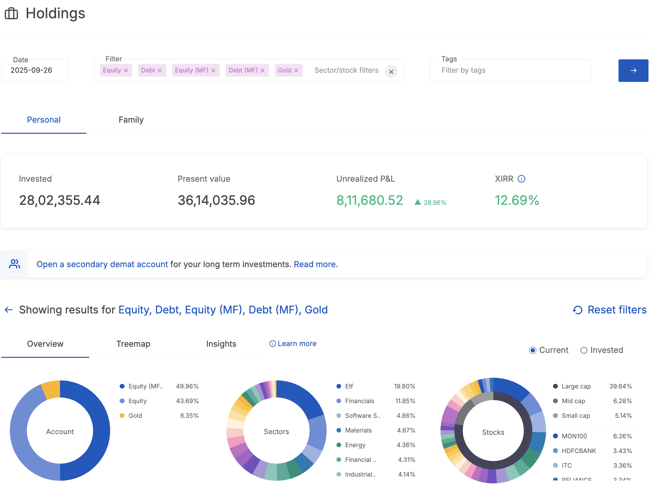Remove the Gold filter chip
Viewport: 656px width, 486px height.
(296, 70)
